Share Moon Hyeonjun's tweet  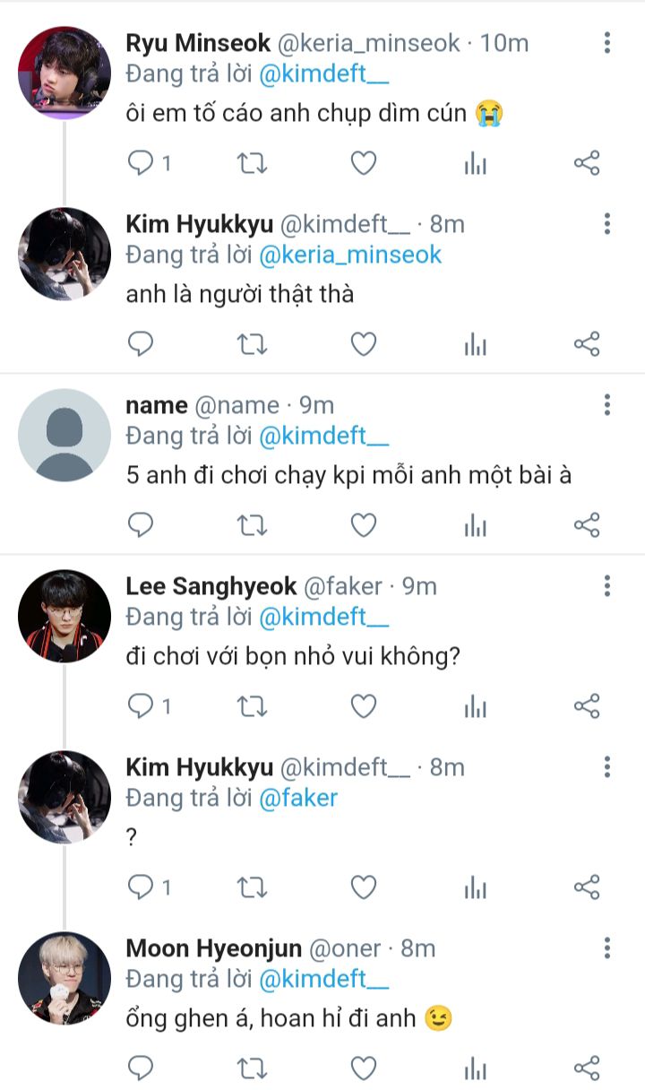click(x=586, y=1068)
